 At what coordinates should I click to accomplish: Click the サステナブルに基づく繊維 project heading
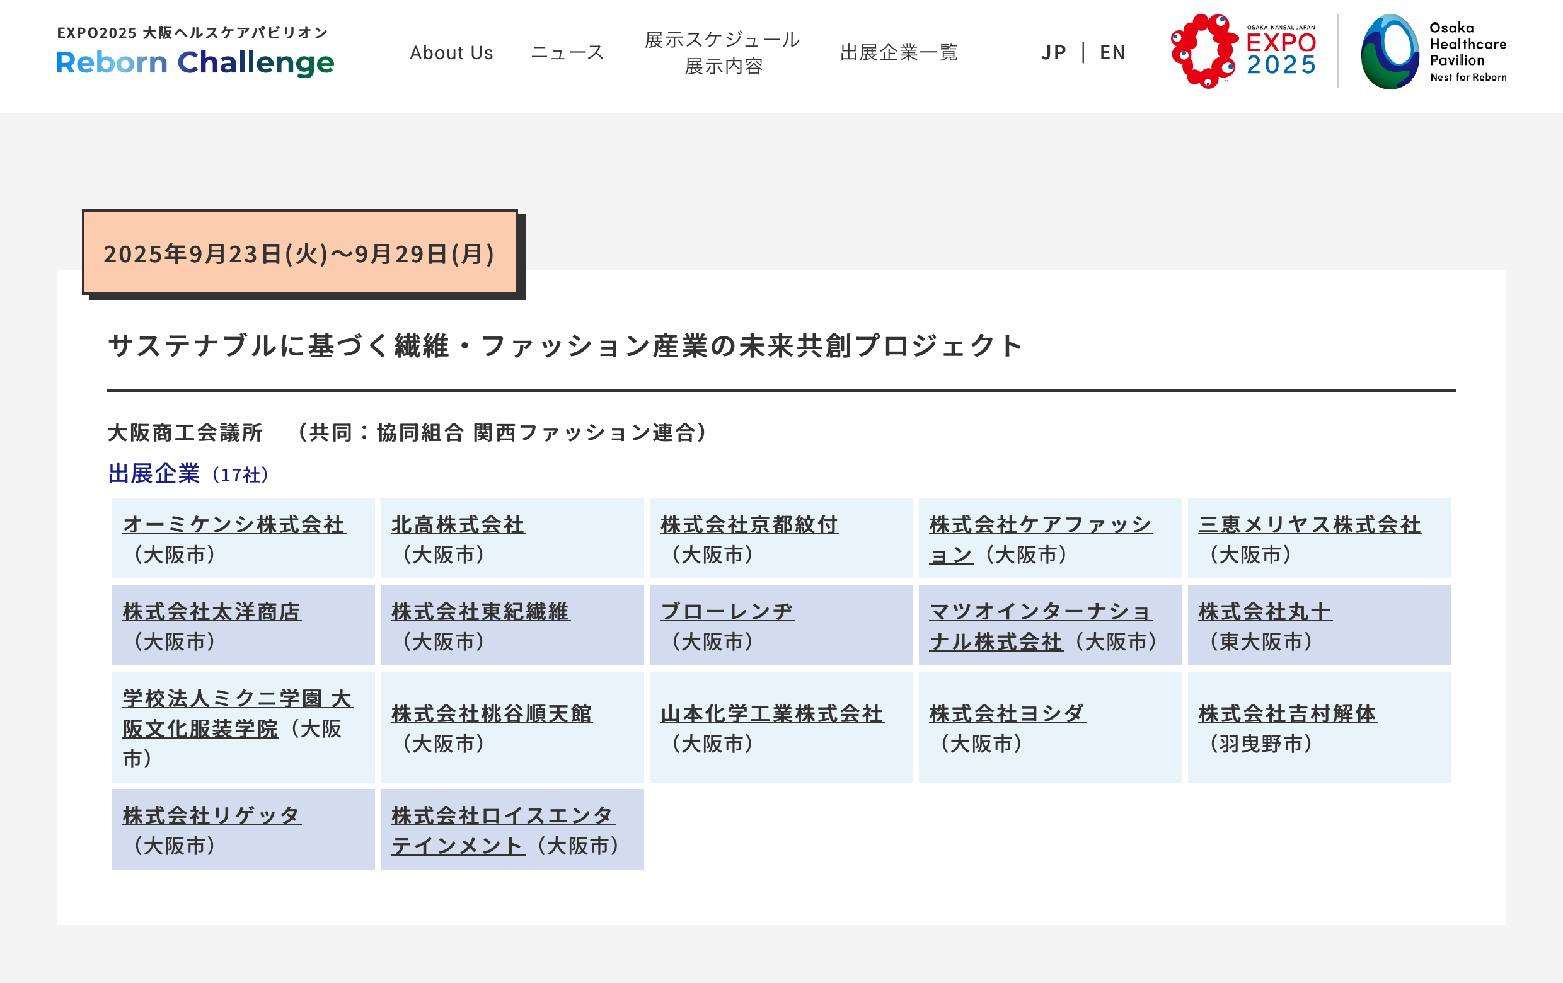565,345
